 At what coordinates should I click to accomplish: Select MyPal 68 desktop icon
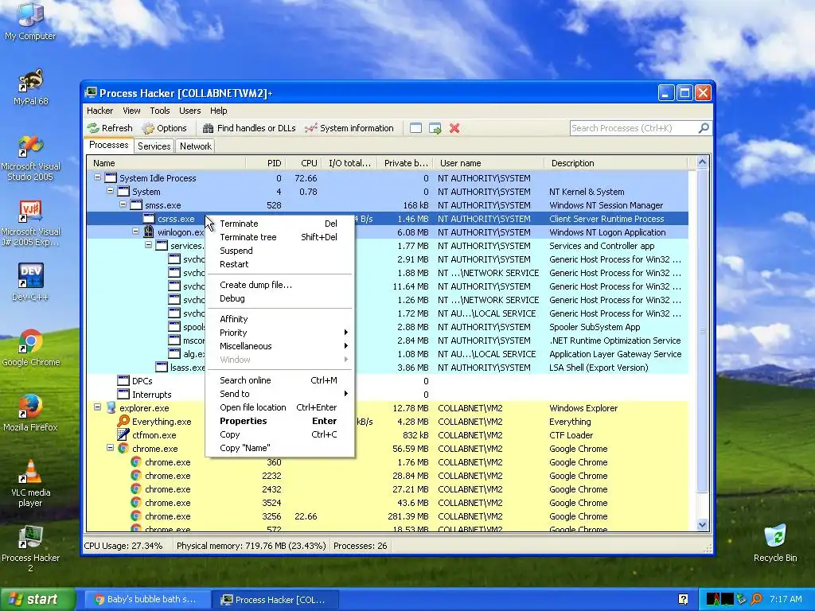(31, 88)
